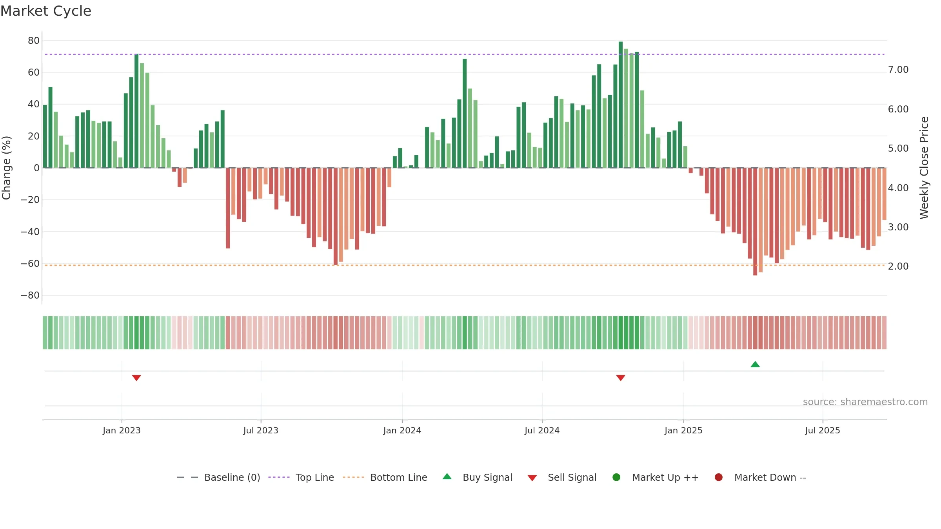Screen dimensions: 941x529
Task: Click the 7.00 price tick label
Action: click(x=898, y=70)
